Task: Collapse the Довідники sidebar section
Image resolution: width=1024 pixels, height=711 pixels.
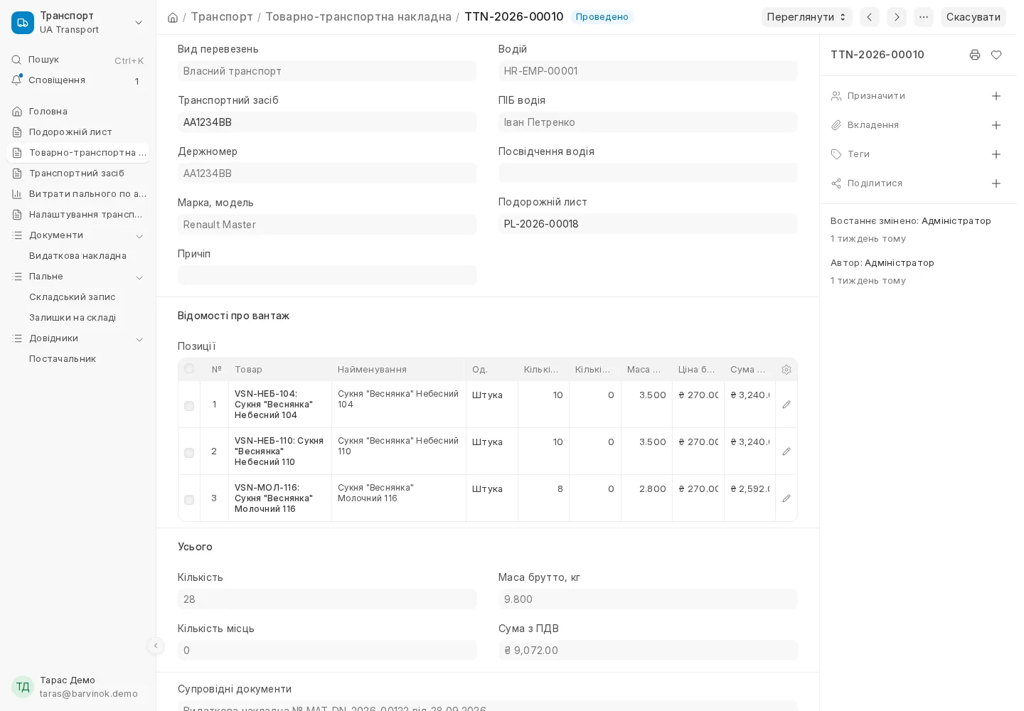Action: (x=139, y=339)
